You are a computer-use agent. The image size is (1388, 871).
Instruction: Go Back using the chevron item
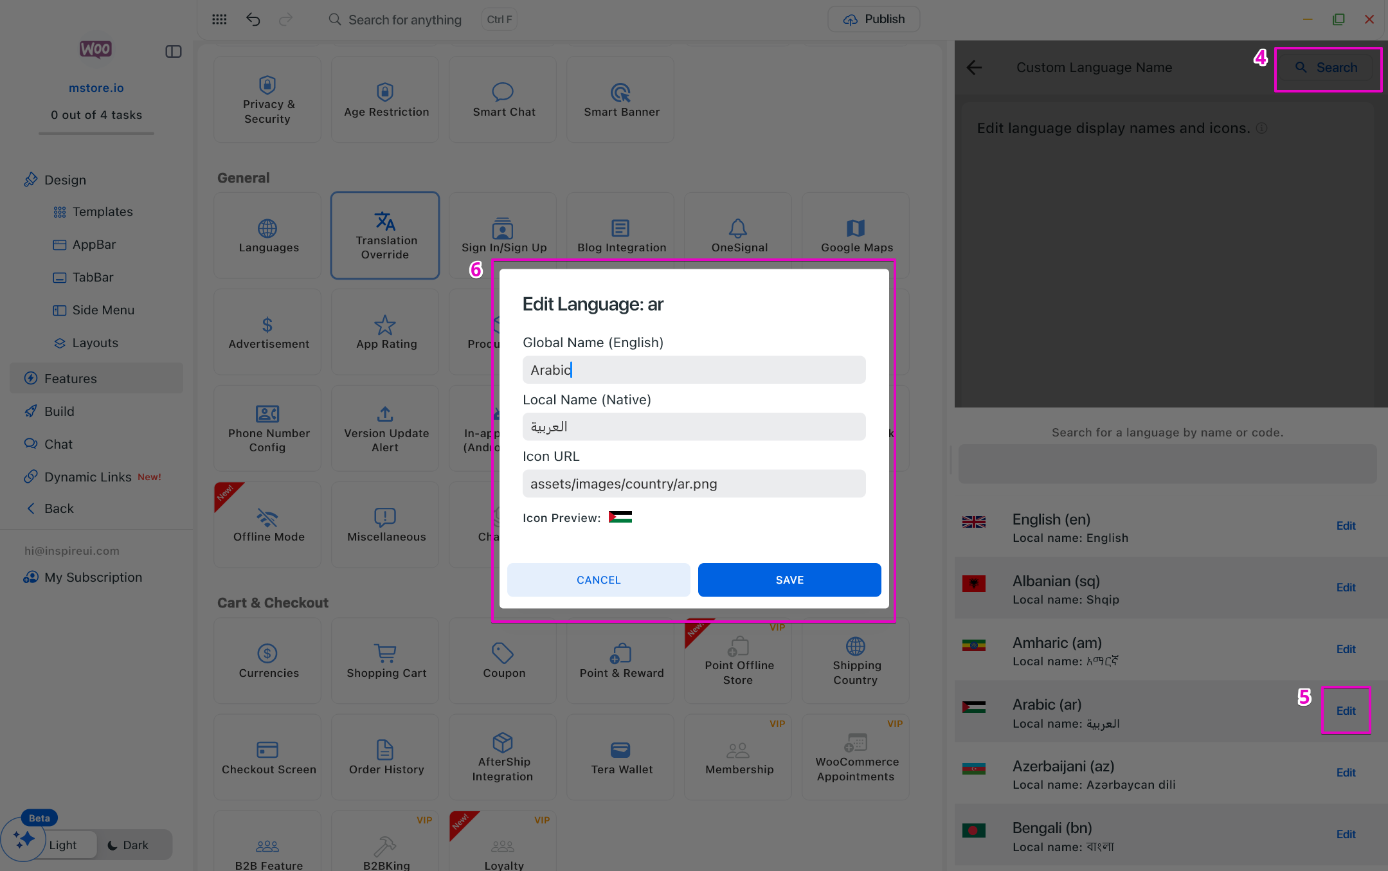[x=59, y=508]
